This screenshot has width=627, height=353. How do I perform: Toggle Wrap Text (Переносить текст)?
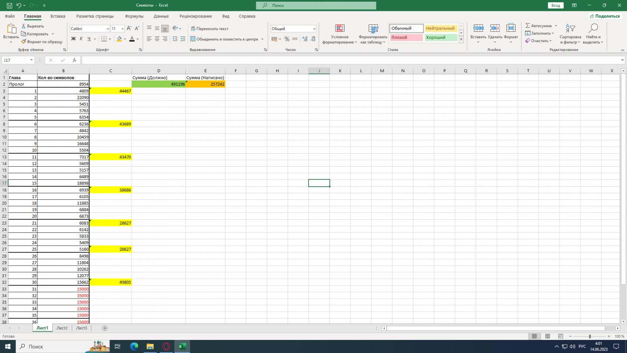pos(209,29)
